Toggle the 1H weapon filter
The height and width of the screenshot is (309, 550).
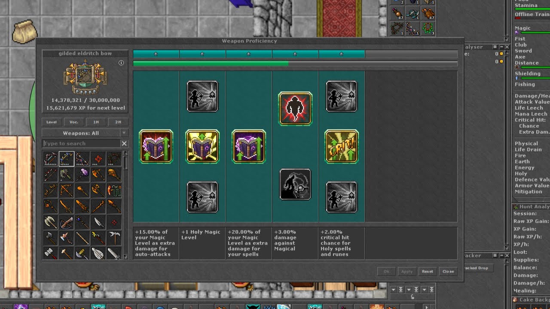(x=96, y=122)
